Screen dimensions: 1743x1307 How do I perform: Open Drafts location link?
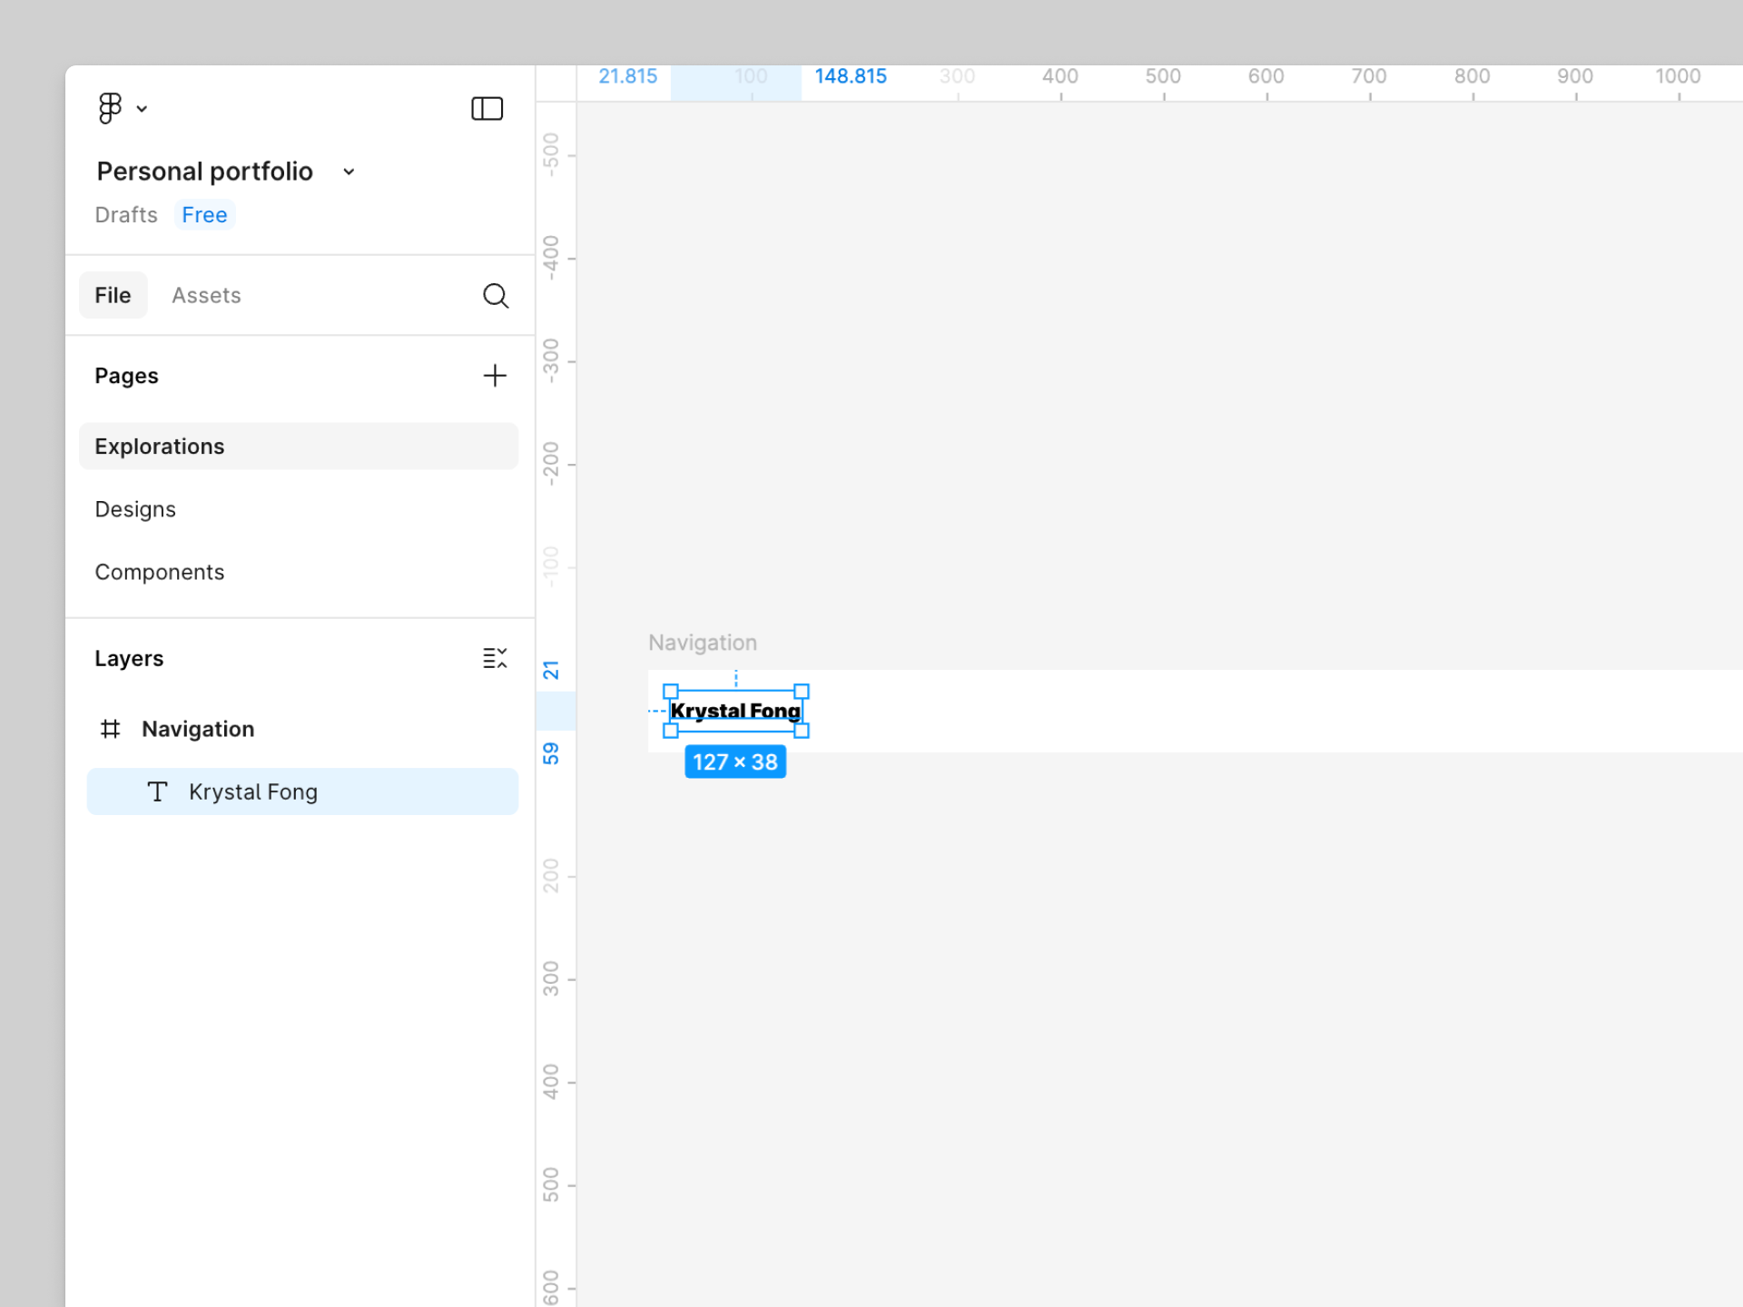[x=126, y=215]
